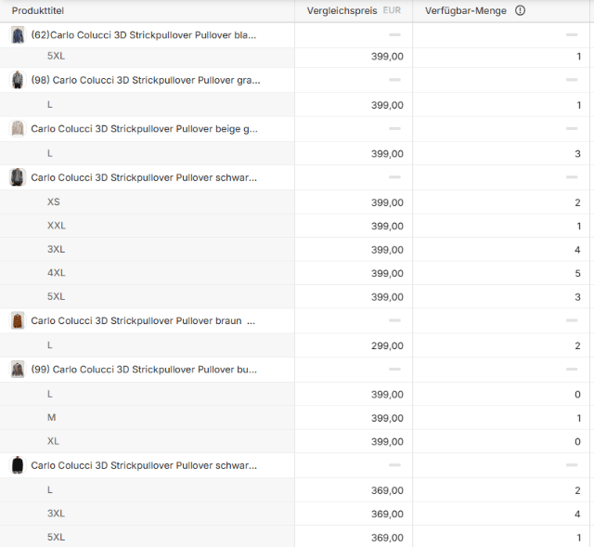This screenshot has width=594, height=547.
Task: Click the braun pullover product thumbnail
Action: click(x=18, y=320)
